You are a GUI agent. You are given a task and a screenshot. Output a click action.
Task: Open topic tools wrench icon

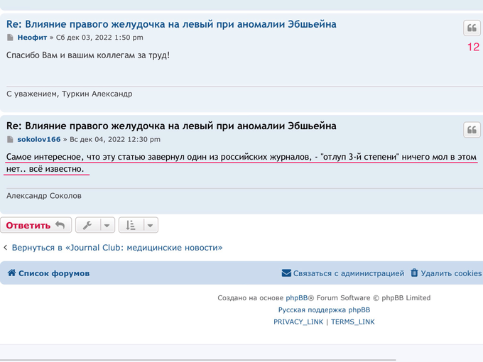87,225
